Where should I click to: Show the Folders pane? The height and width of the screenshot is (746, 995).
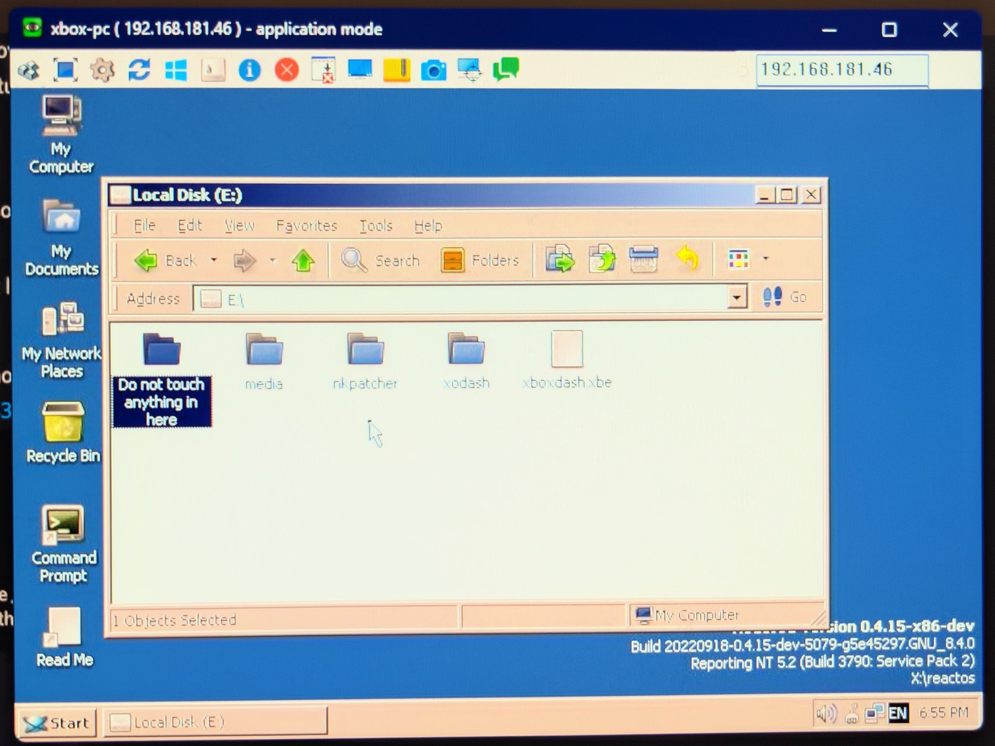(481, 260)
